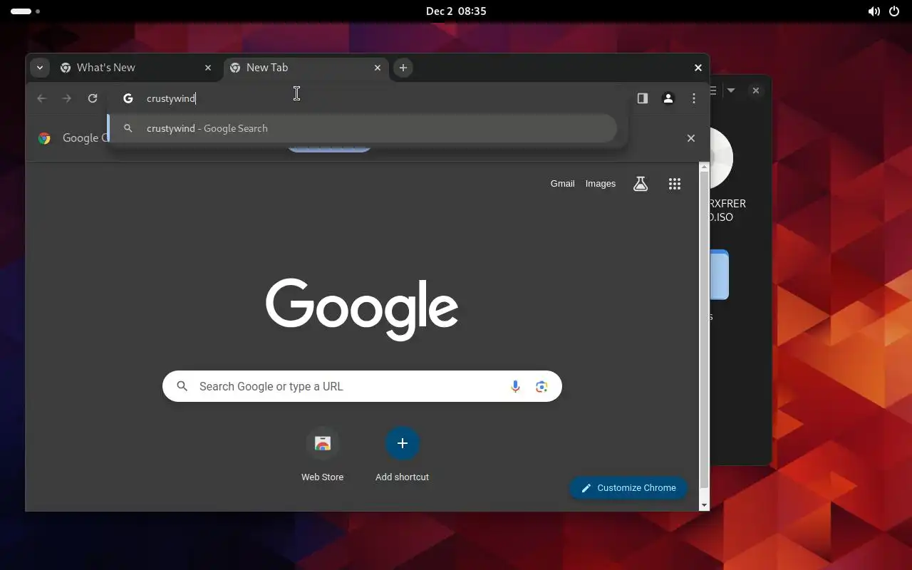Open the Gmail link

(x=562, y=184)
